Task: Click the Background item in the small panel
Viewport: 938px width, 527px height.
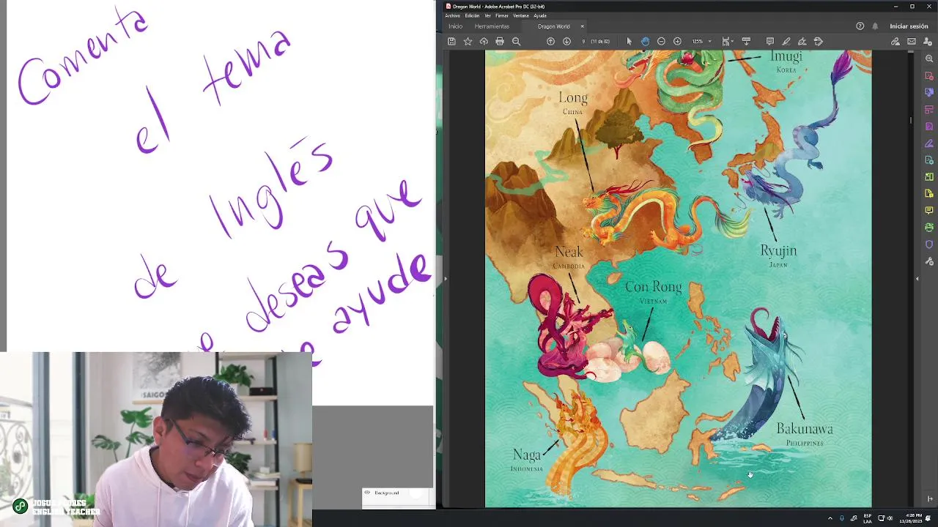Action: tap(387, 493)
